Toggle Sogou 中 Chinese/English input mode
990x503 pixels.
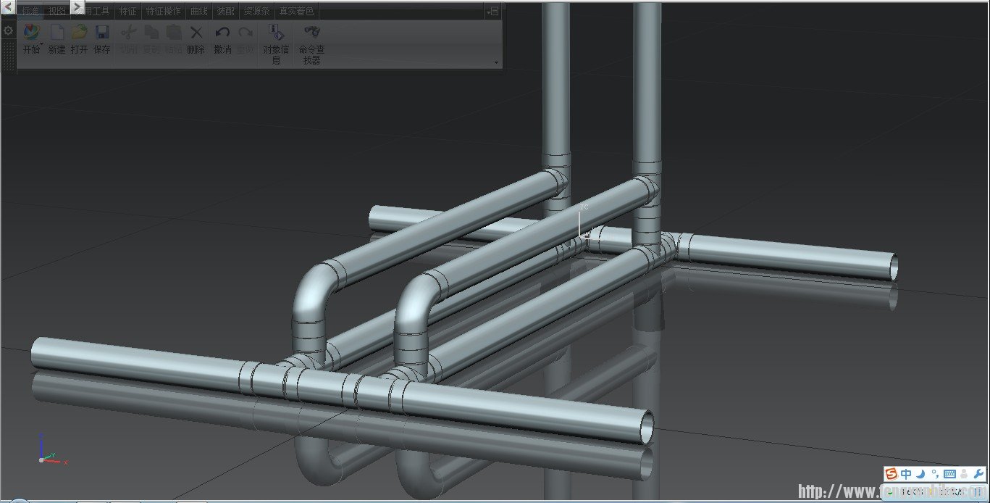906,474
